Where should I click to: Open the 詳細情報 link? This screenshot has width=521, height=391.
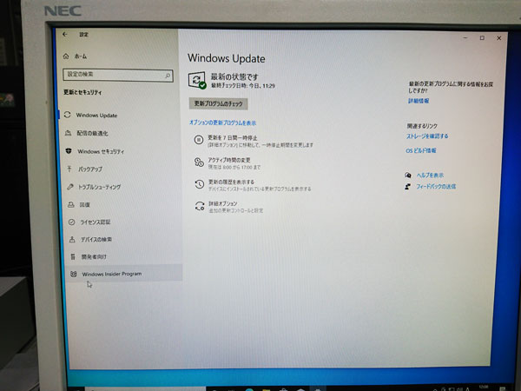[419, 101]
